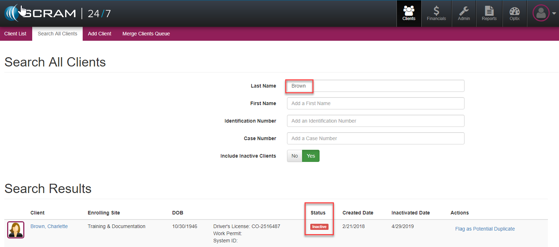Set Include Inactive Clients to Yes
This screenshot has height=247, width=559.
[311, 156]
